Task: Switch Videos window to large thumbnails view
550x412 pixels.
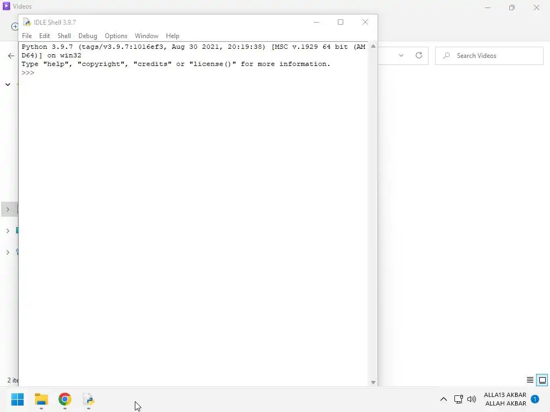Action: tap(542, 380)
